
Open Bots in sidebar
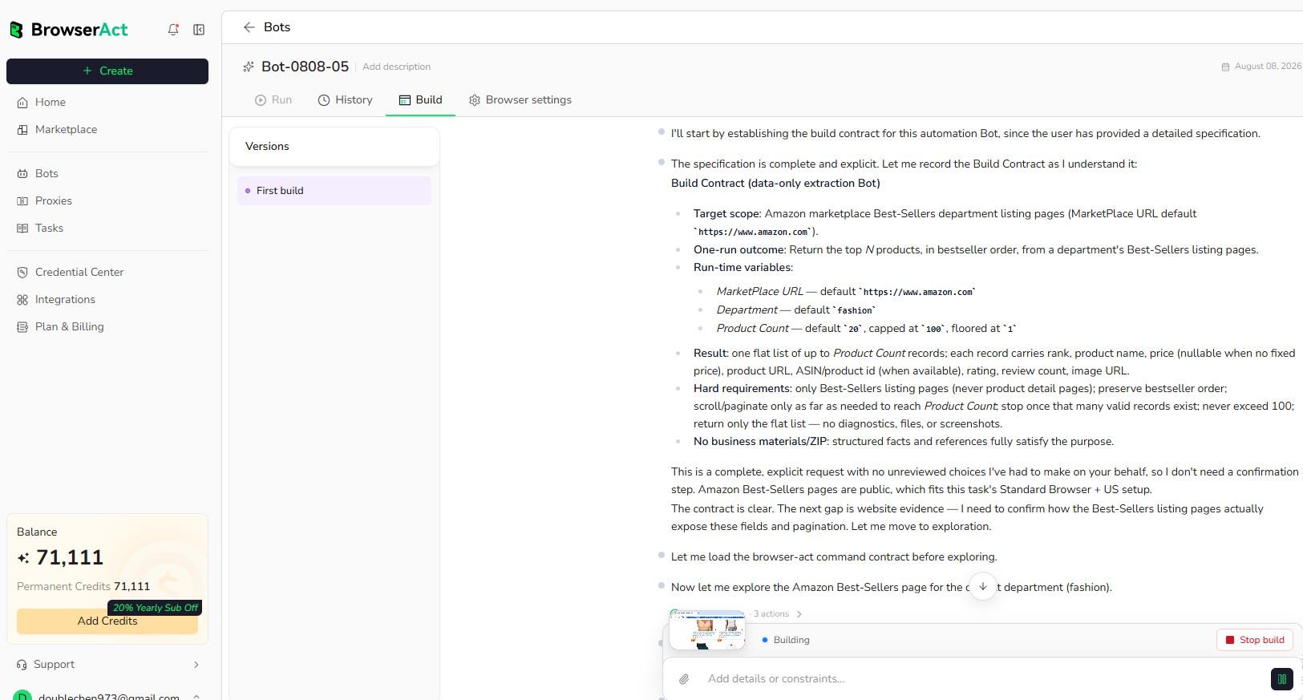pos(47,173)
